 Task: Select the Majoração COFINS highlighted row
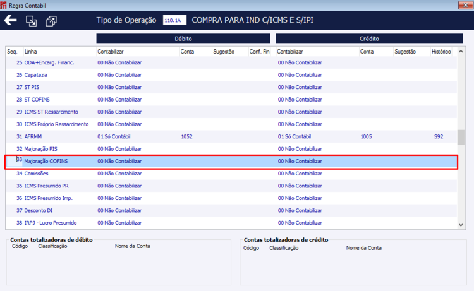pos(231,162)
